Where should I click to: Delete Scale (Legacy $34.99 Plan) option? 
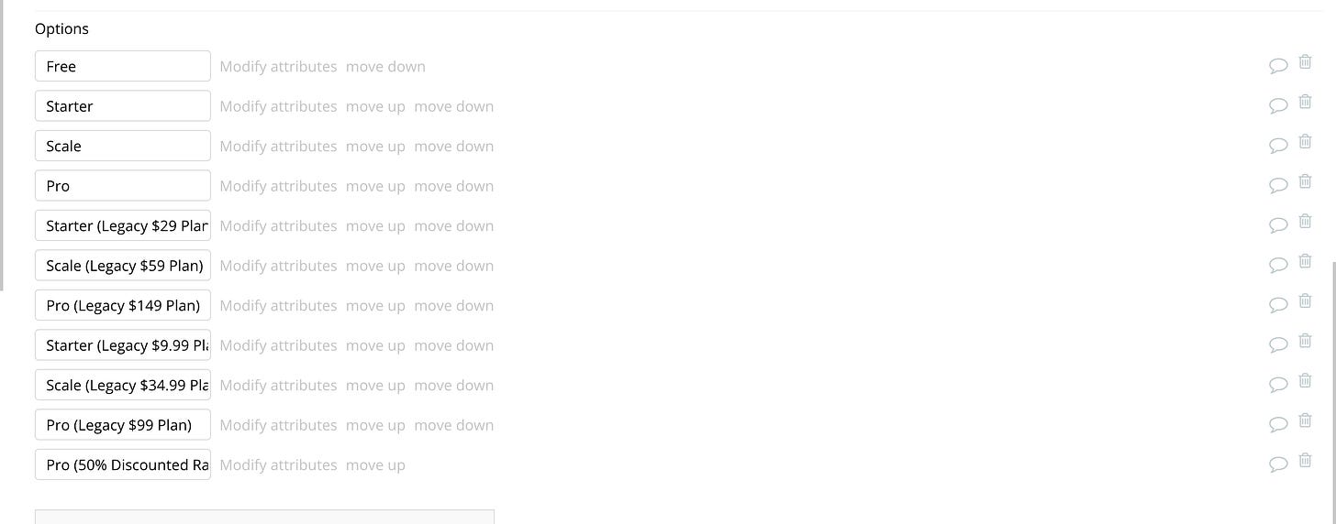[1305, 381]
